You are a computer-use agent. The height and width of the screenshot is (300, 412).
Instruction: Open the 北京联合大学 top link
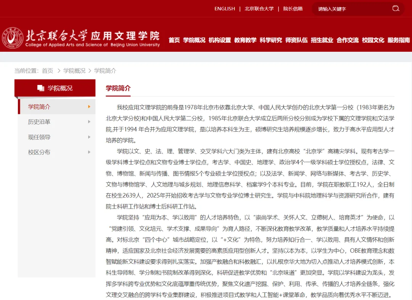[259, 9]
